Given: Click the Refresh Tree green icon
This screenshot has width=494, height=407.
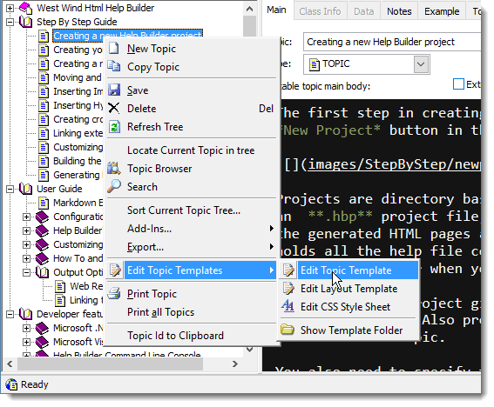Looking at the screenshot, I should tap(114, 127).
